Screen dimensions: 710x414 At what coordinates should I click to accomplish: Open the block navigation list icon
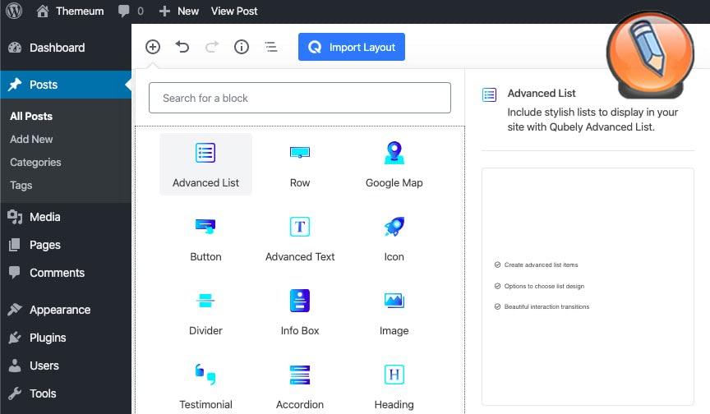coord(271,47)
